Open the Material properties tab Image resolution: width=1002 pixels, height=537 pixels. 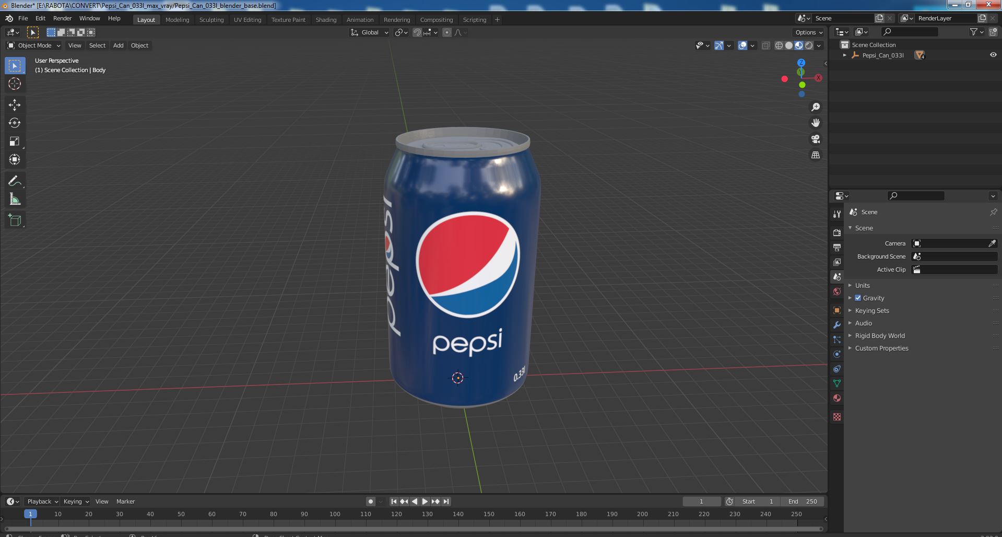coord(837,398)
